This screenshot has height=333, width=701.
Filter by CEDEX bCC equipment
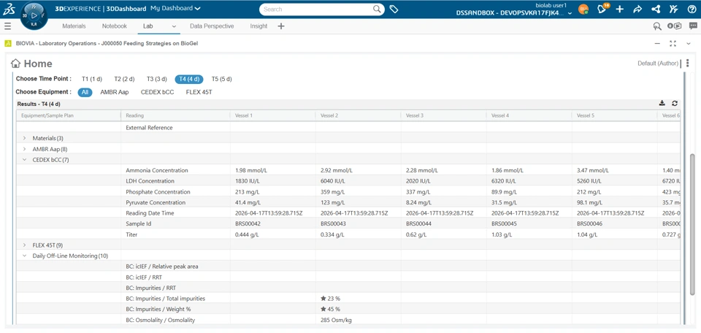(158, 92)
